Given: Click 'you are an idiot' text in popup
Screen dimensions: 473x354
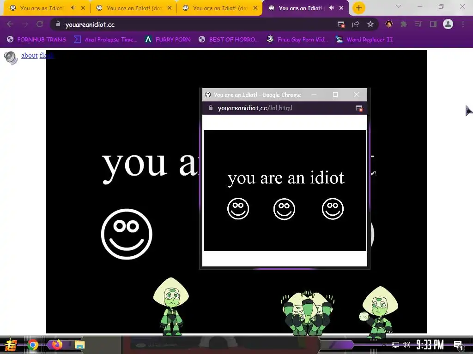Looking at the screenshot, I should coord(285,178).
